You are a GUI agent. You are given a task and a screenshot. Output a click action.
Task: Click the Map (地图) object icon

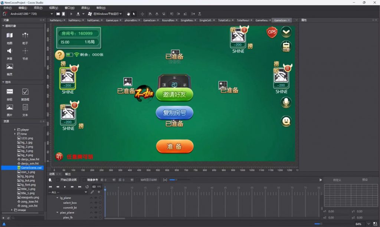pos(10,36)
